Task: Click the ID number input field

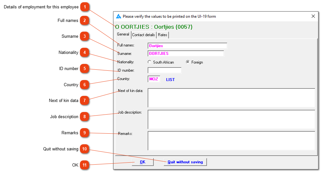Action: [x=164, y=70]
